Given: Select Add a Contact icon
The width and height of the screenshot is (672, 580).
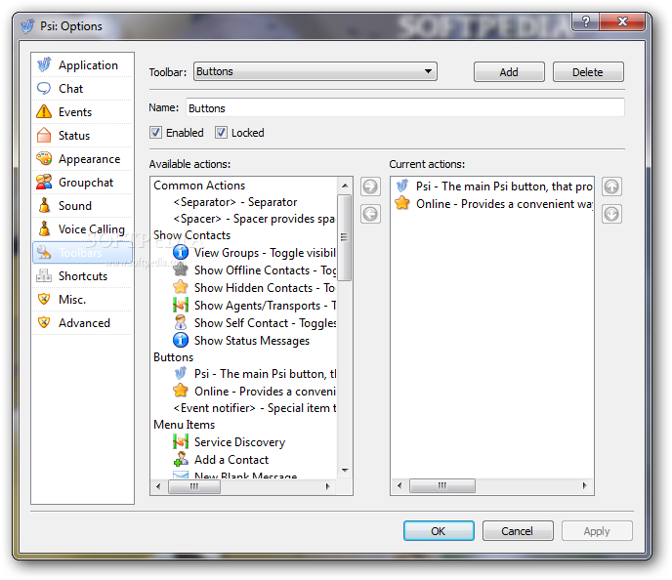Looking at the screenshot, I should (181, 459).
